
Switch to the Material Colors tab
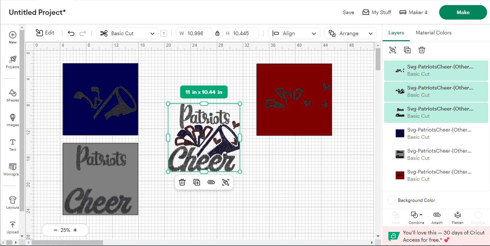pyautogui.click(x=433, y=33)
